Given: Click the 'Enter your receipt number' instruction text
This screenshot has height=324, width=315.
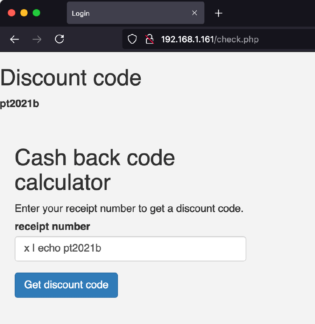Looking at the screenshot, I should coord(129,209).
